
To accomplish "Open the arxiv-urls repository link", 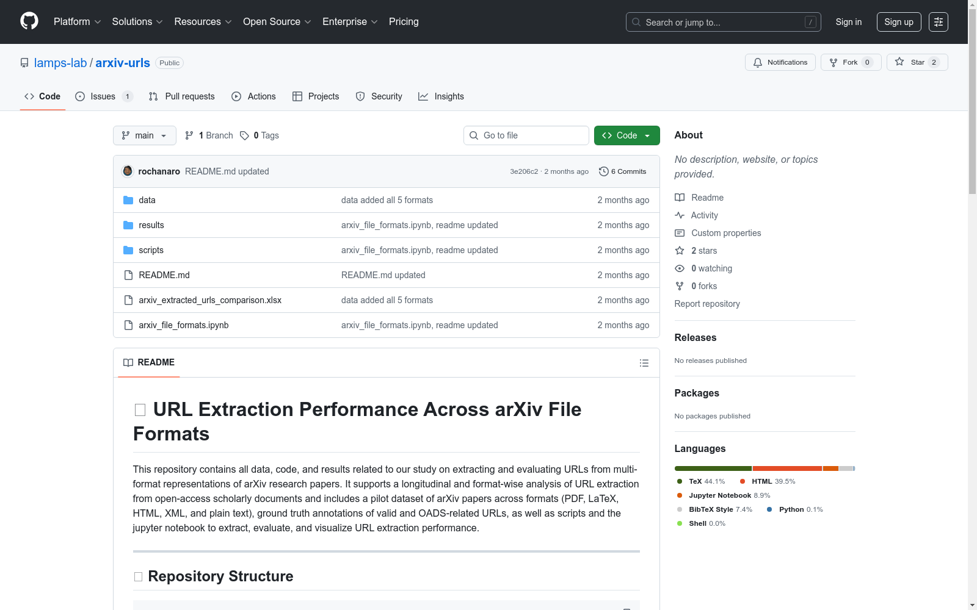I will [123, 63].
